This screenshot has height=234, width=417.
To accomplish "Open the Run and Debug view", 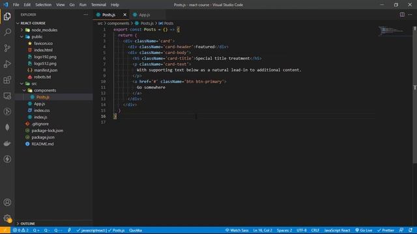I will (7, 64).
